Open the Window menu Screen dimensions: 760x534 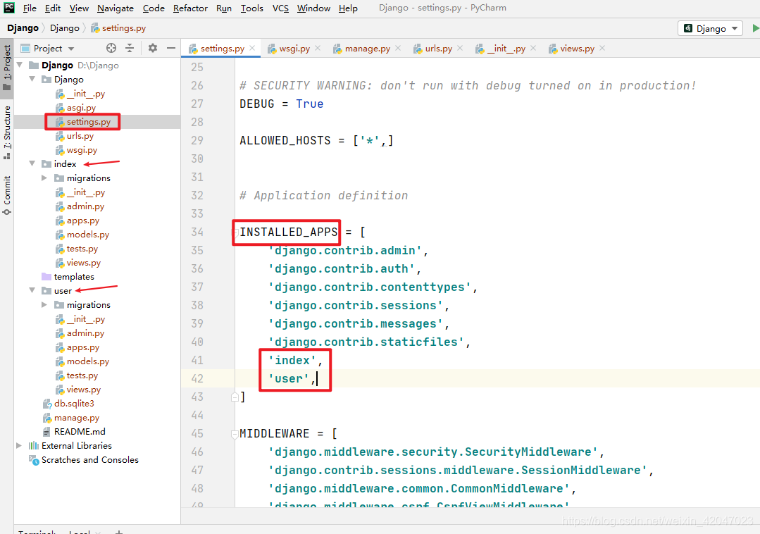(313, 8)
